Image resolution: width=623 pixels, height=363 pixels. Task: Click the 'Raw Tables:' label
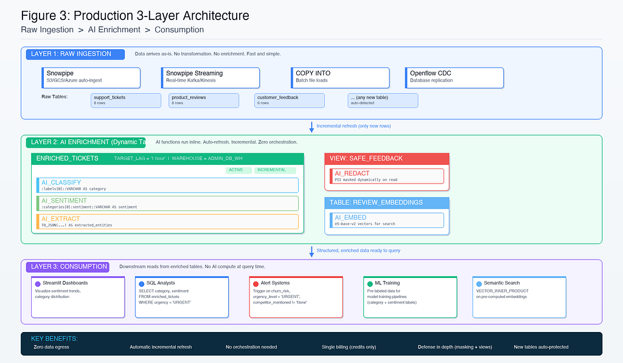click(x=54, y=97)
